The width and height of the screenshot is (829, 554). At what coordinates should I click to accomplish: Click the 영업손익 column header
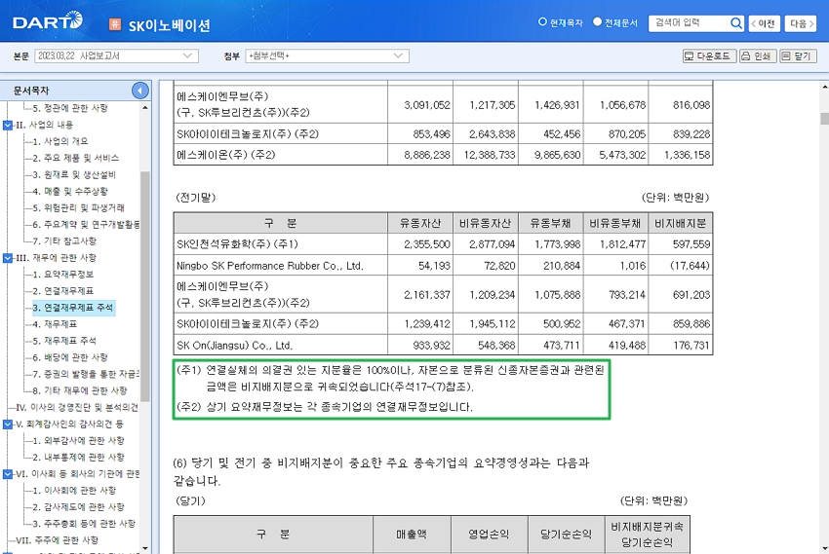pyautogui.click(x=489, y=535)
